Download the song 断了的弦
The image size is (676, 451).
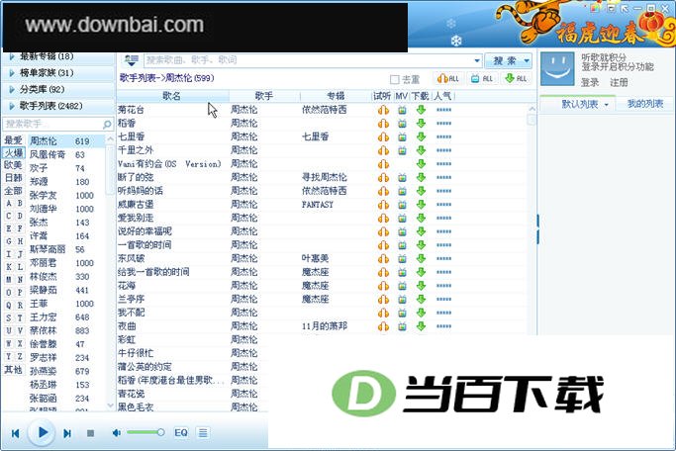coord(422,177)
